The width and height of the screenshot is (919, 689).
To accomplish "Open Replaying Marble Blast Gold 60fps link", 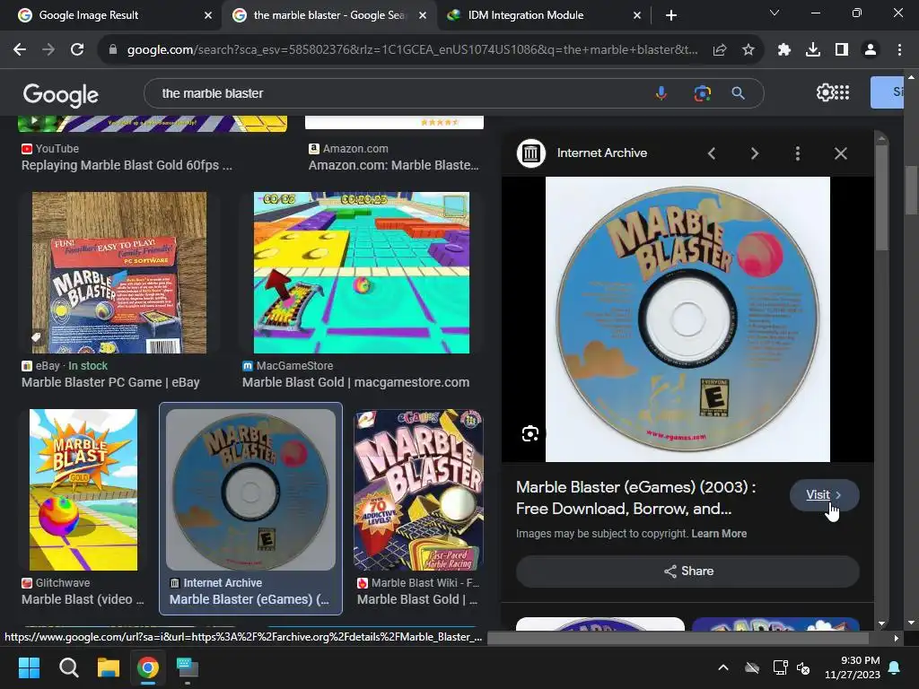I will click(x=127, y=166).
